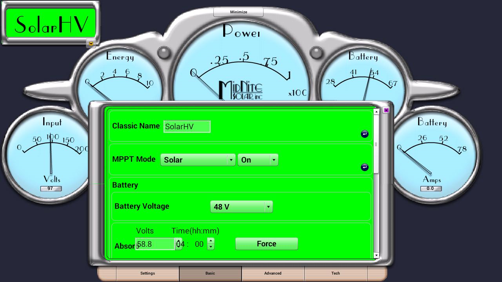Click the return arrow beside MPPT Mode row
The image size is (502, 282).
coord(364,167)
